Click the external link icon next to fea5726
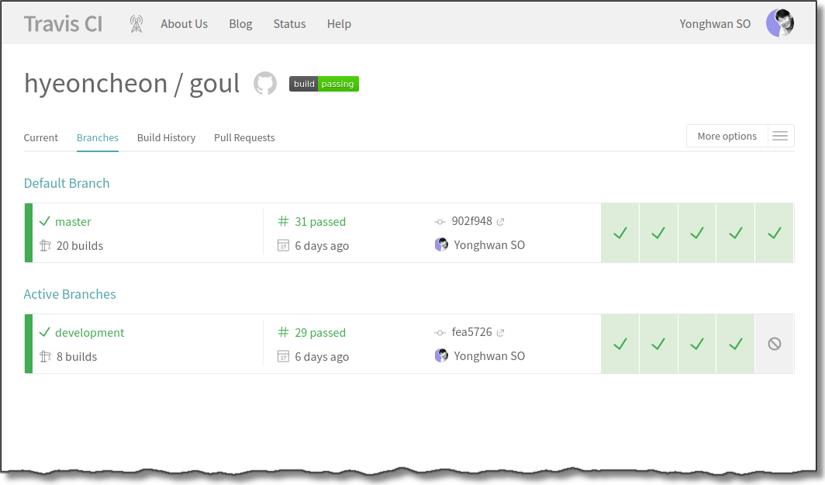Viewport: 825px width, 485px height. [501, 333]
